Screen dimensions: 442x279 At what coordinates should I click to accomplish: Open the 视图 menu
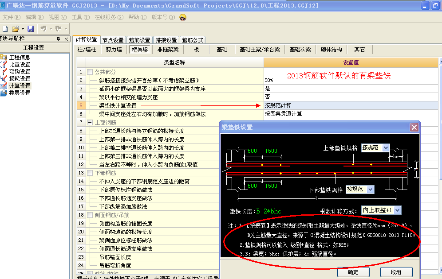58,17
